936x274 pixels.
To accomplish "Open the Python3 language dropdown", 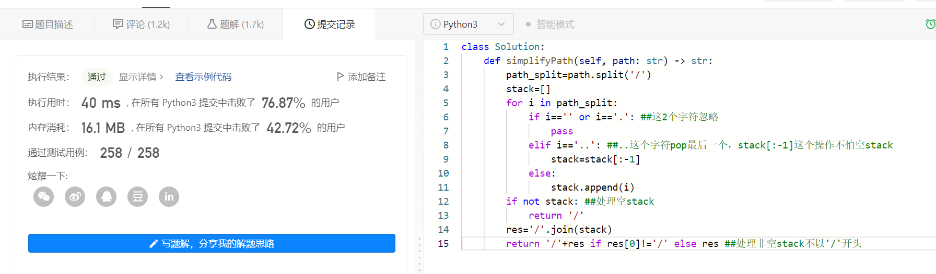I will [468, 24].
